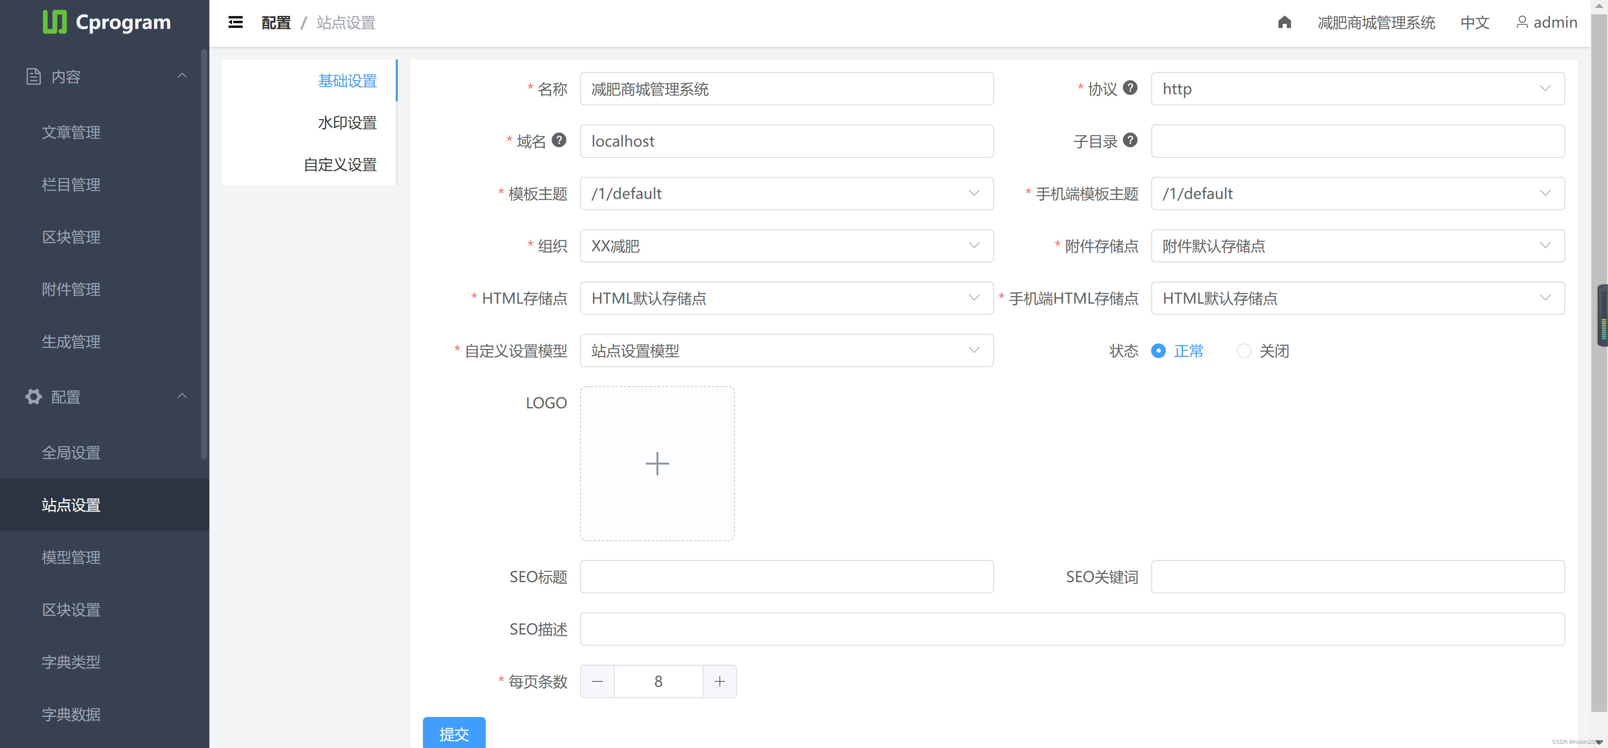Open 区块设置 in the sidebar
Image resolution: width=1608 pixels, height=748 pixels.
pos(71,609)
